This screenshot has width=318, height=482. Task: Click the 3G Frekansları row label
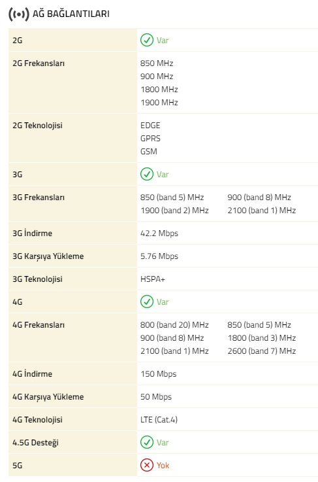point(39,198)
